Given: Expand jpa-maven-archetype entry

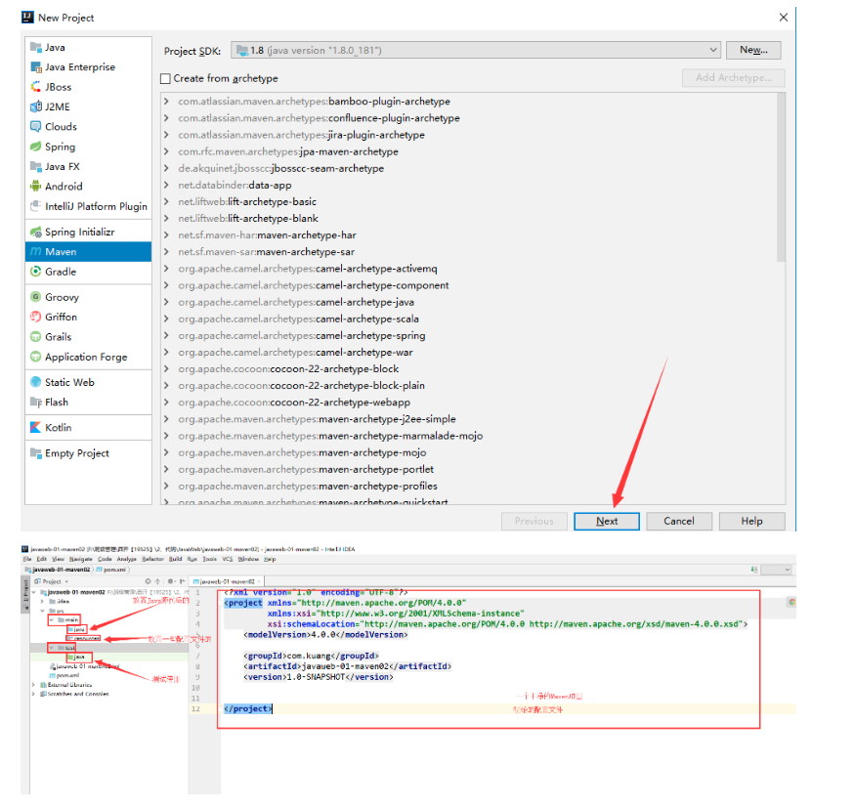Looking at the screenshot, I should click(167, 151).
